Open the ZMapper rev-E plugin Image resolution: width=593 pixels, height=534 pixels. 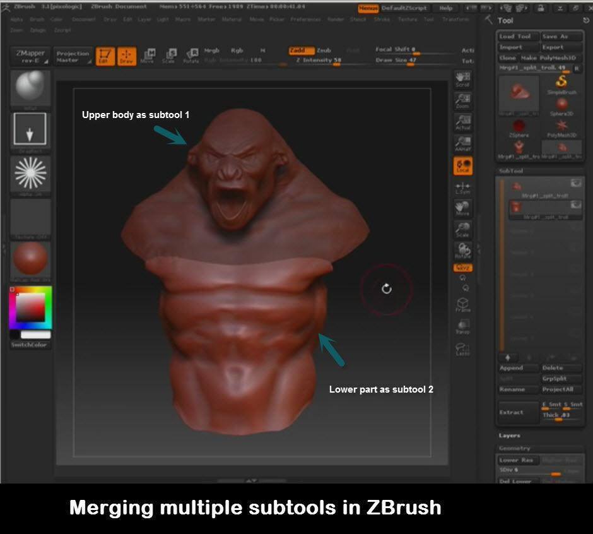click(x=30, y=56)
